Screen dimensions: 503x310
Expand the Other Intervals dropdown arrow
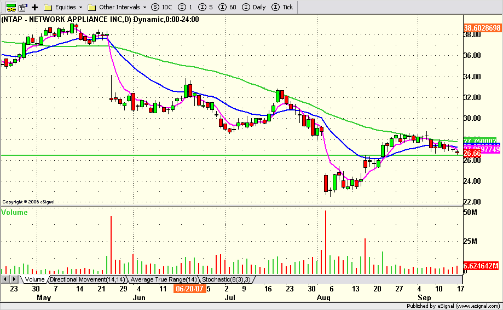pos(144,7)
